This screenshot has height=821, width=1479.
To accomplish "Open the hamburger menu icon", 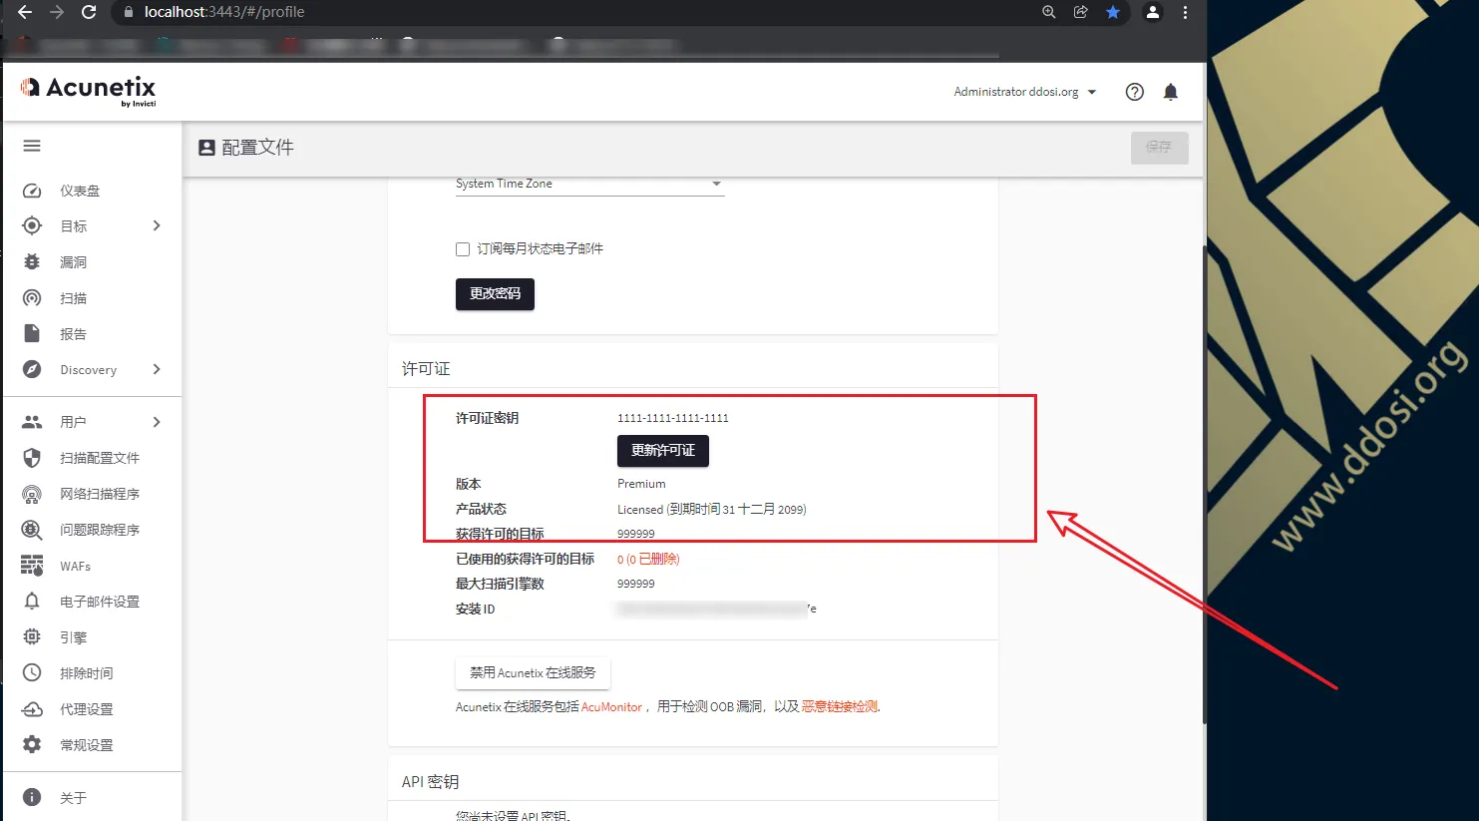I will tap(32, 147).
